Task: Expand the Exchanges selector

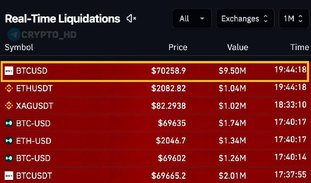Action: coord(245,19)
